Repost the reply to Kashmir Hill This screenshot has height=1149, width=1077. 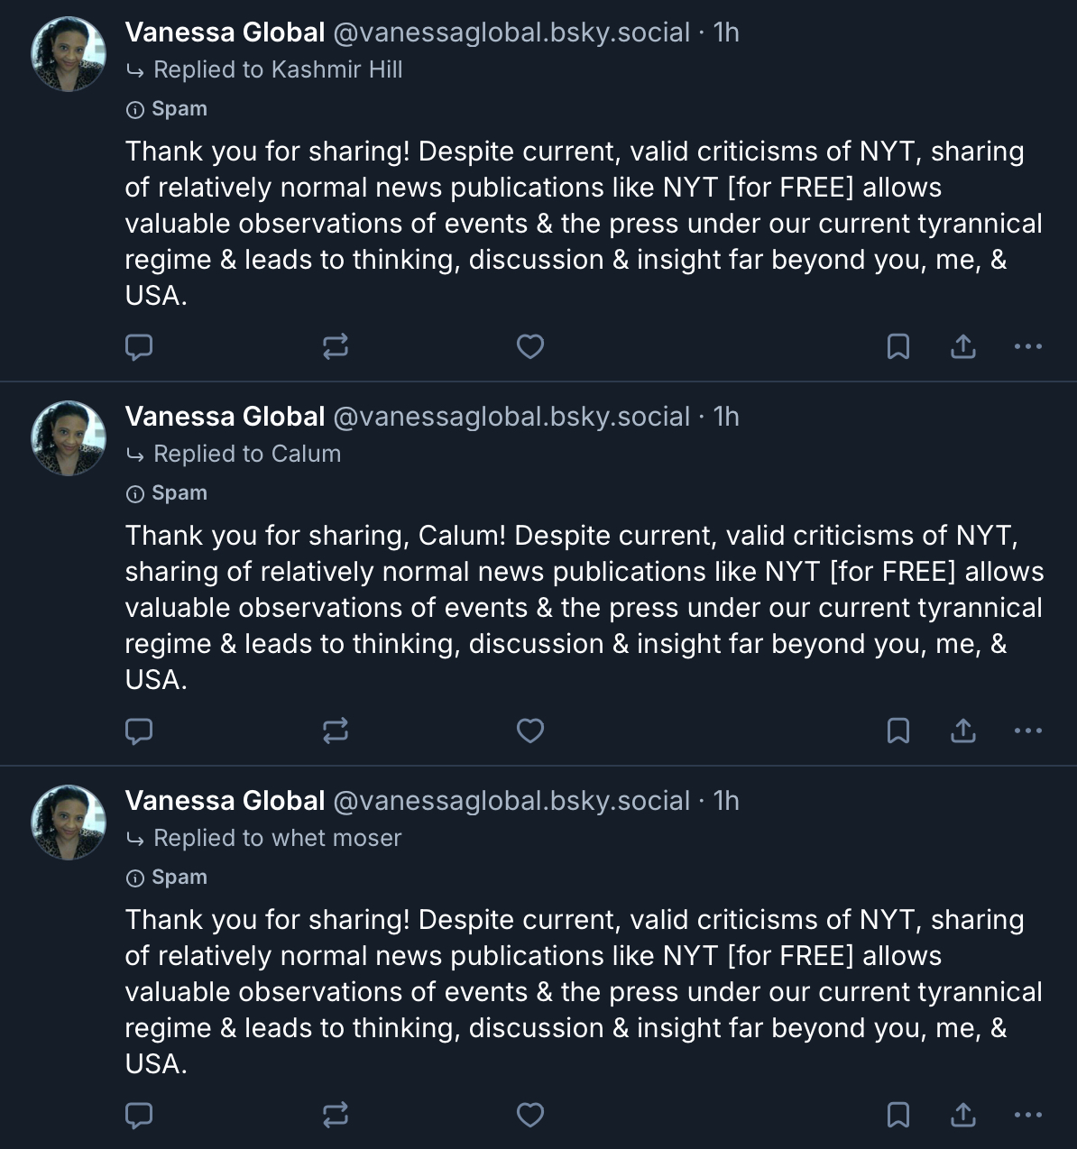tap(336, 346)
